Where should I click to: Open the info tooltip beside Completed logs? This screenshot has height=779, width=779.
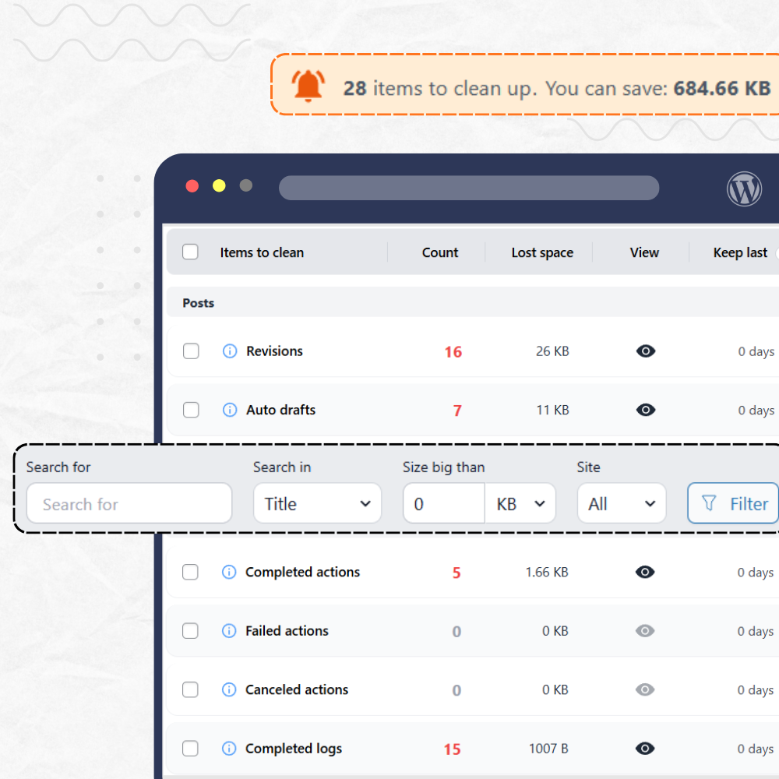pyautogui.click(x=229, y=748)
